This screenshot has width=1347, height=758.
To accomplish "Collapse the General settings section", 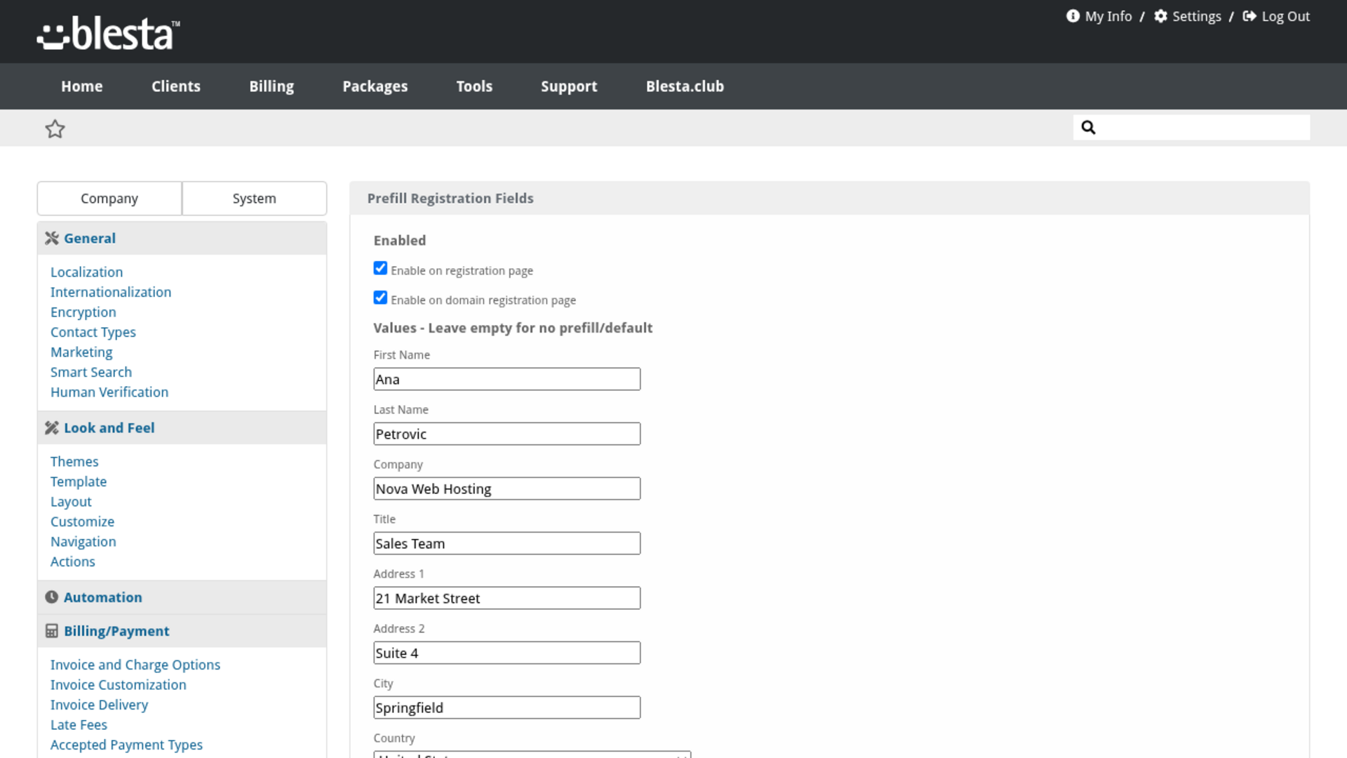I will [182, 238].
